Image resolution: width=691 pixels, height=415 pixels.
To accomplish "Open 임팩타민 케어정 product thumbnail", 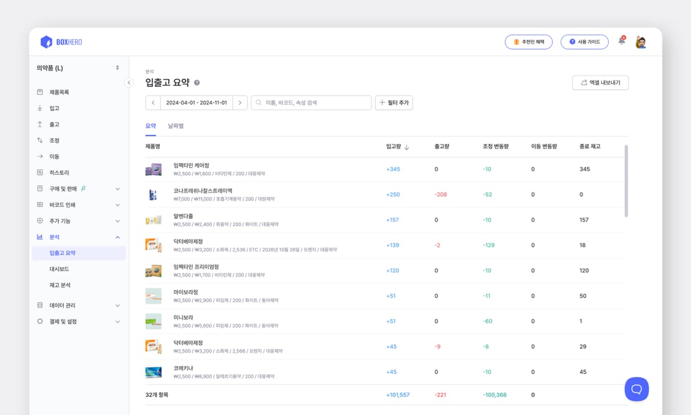I will point(153,169).
